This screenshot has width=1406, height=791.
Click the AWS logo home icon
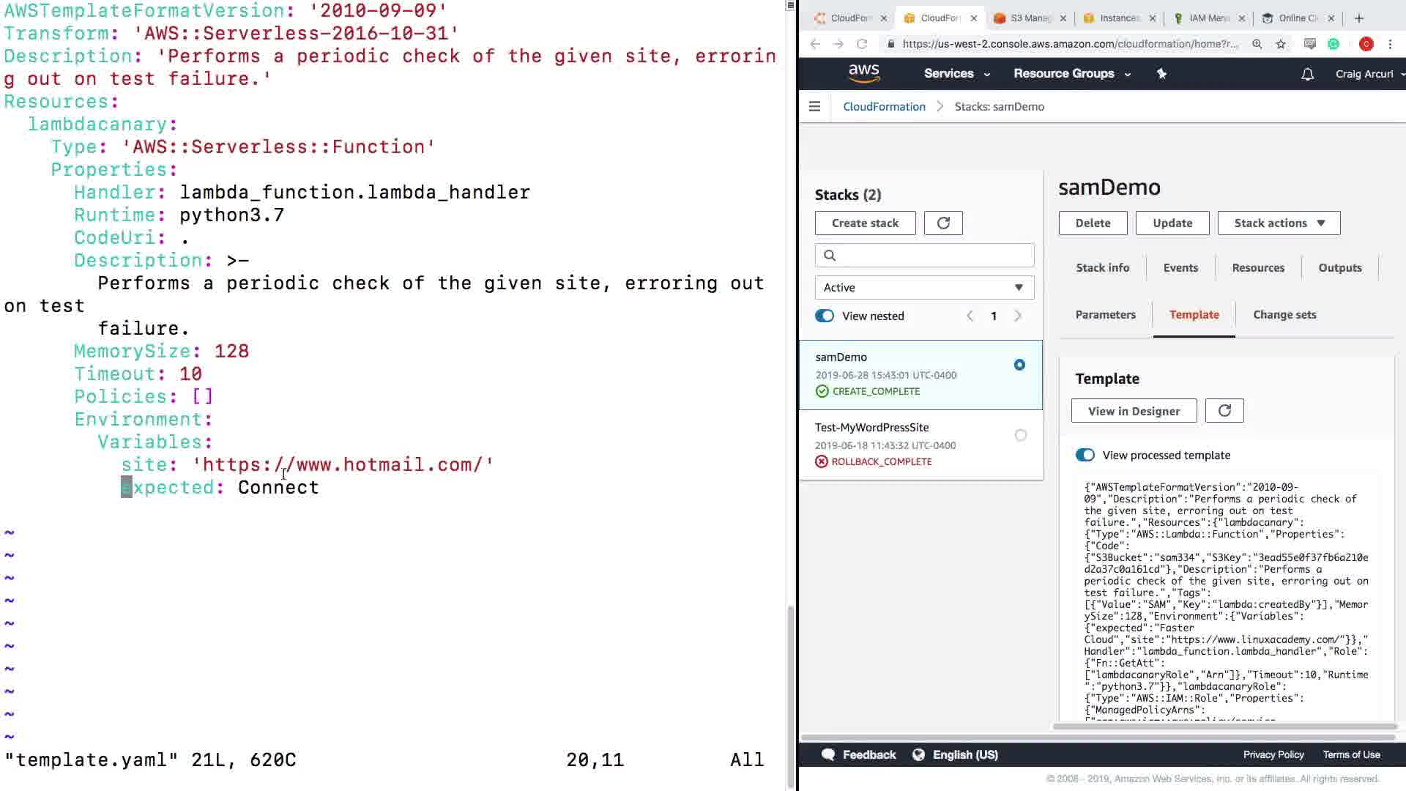[863, 73]
